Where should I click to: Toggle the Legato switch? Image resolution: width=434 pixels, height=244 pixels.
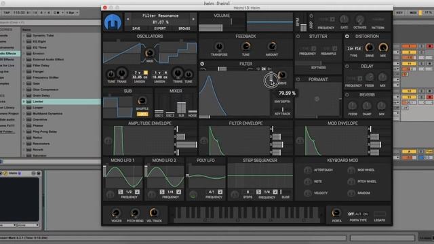tap(380, 214)
